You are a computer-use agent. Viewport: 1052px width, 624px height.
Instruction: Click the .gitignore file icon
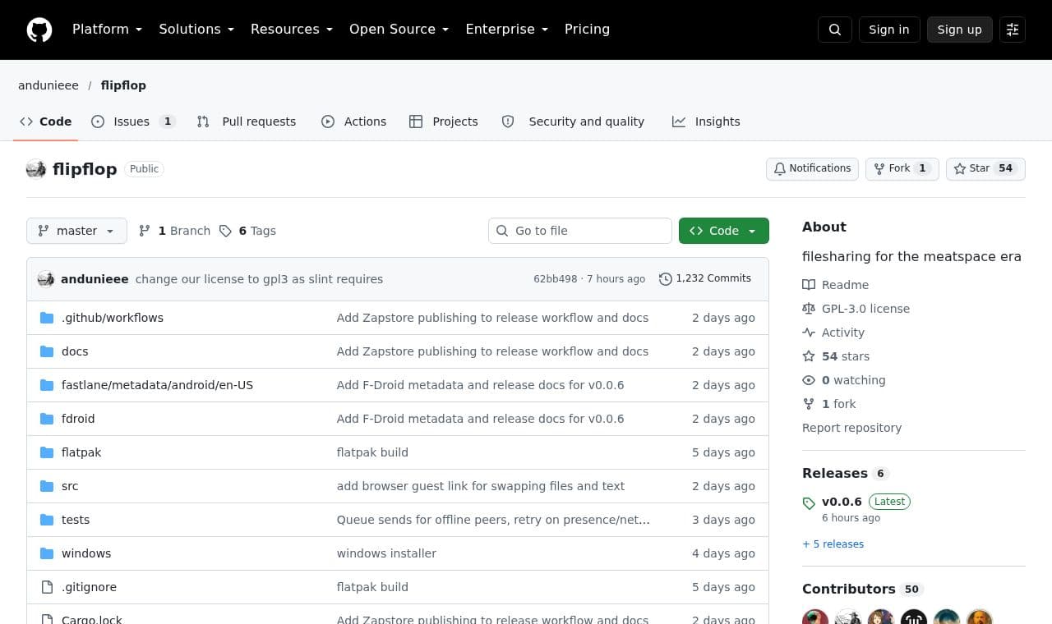click(x=47, y=587)
